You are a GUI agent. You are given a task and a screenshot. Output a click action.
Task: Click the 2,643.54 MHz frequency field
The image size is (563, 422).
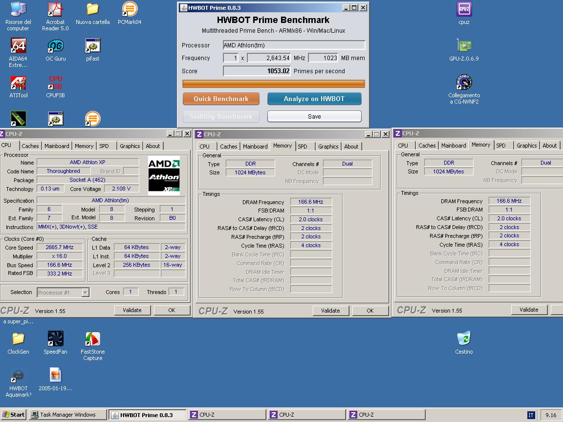point(269,58)
